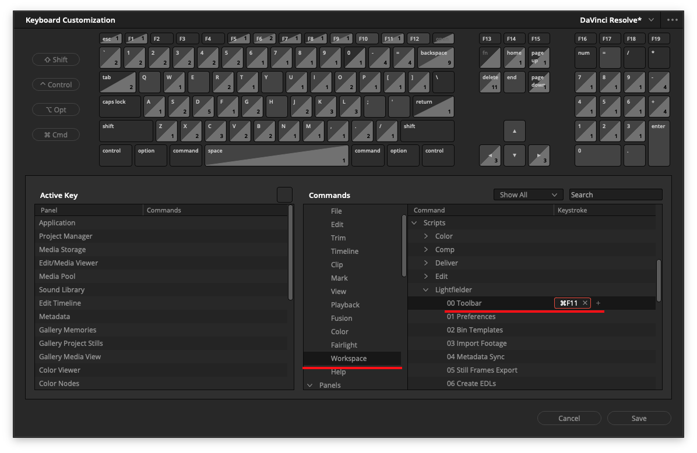Image resolution: width=697 pixels, height=453 pixels.
Task: Select the caps lock key
Action: click(x=120, y=107)
